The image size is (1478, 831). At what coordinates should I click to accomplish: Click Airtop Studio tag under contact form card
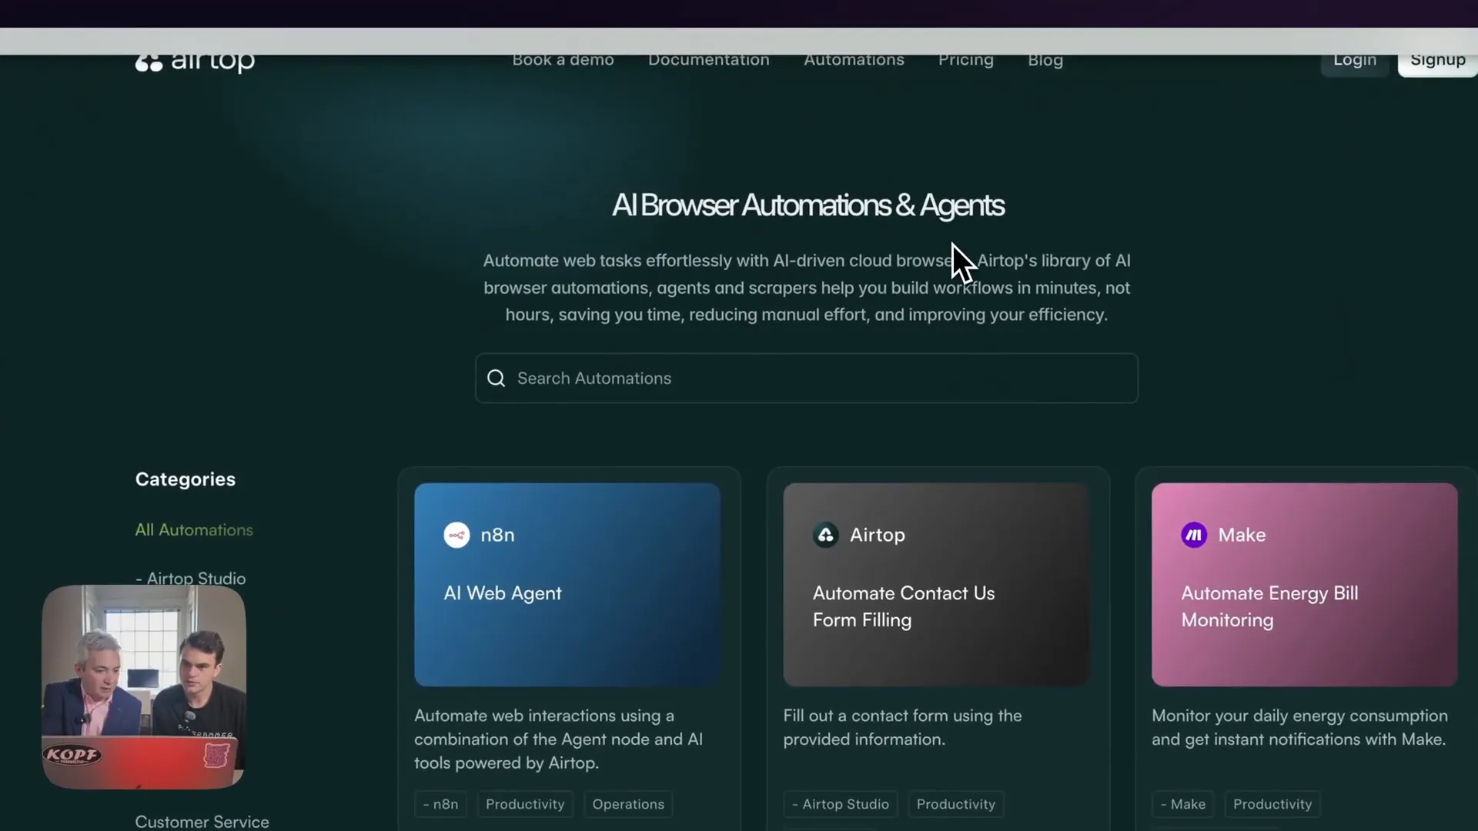click(x=841, y=804)
